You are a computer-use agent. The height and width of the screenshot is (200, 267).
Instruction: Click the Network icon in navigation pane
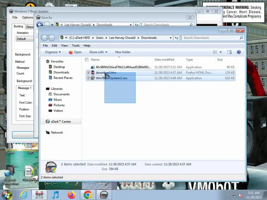pos(48,132)
